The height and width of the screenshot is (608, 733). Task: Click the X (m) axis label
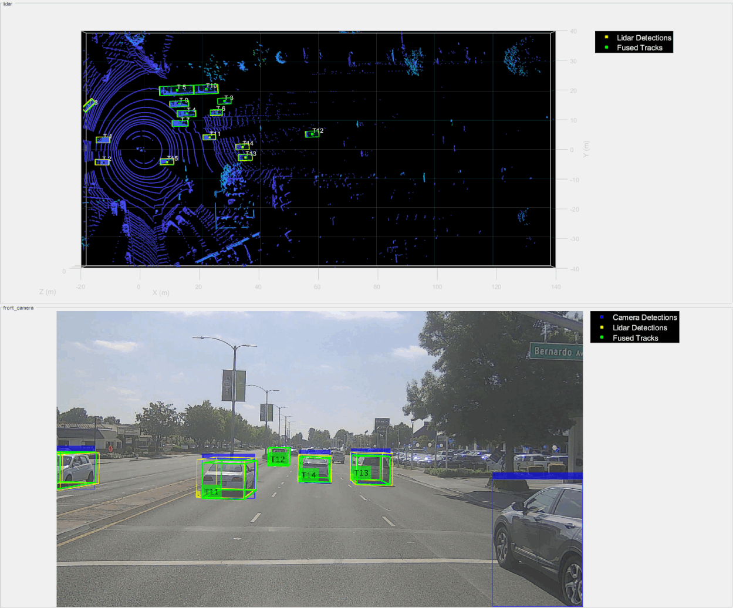pos(161,292)
